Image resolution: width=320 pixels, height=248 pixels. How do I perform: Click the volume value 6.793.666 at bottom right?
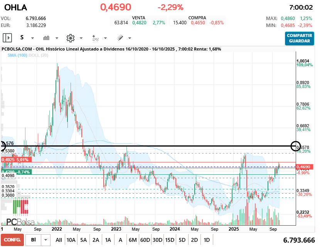(x=299, y=240)
